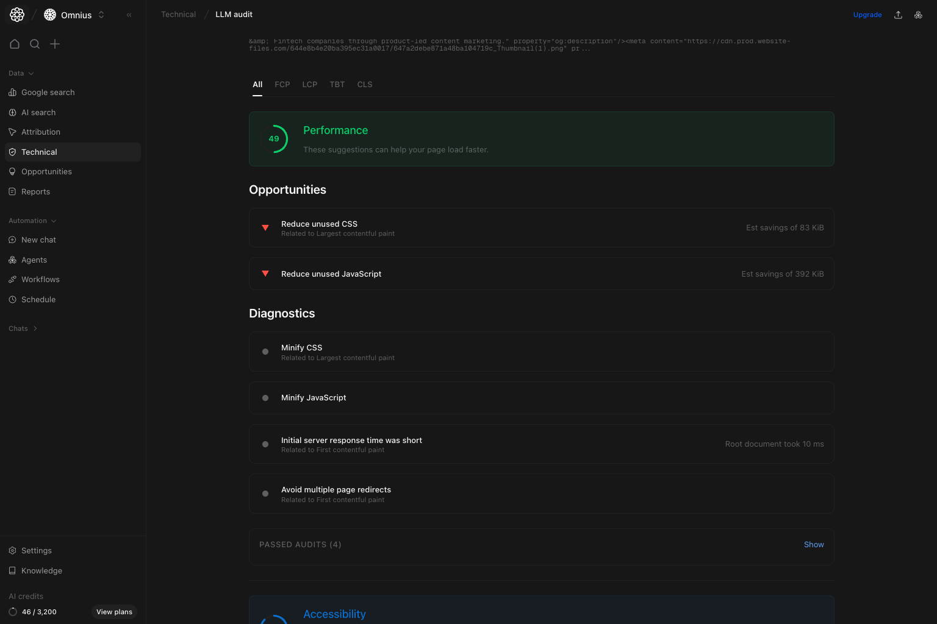Viewport: 937px width, 624px height.
Task: Switch to the LCP filter tab
Action: [309, 84]
